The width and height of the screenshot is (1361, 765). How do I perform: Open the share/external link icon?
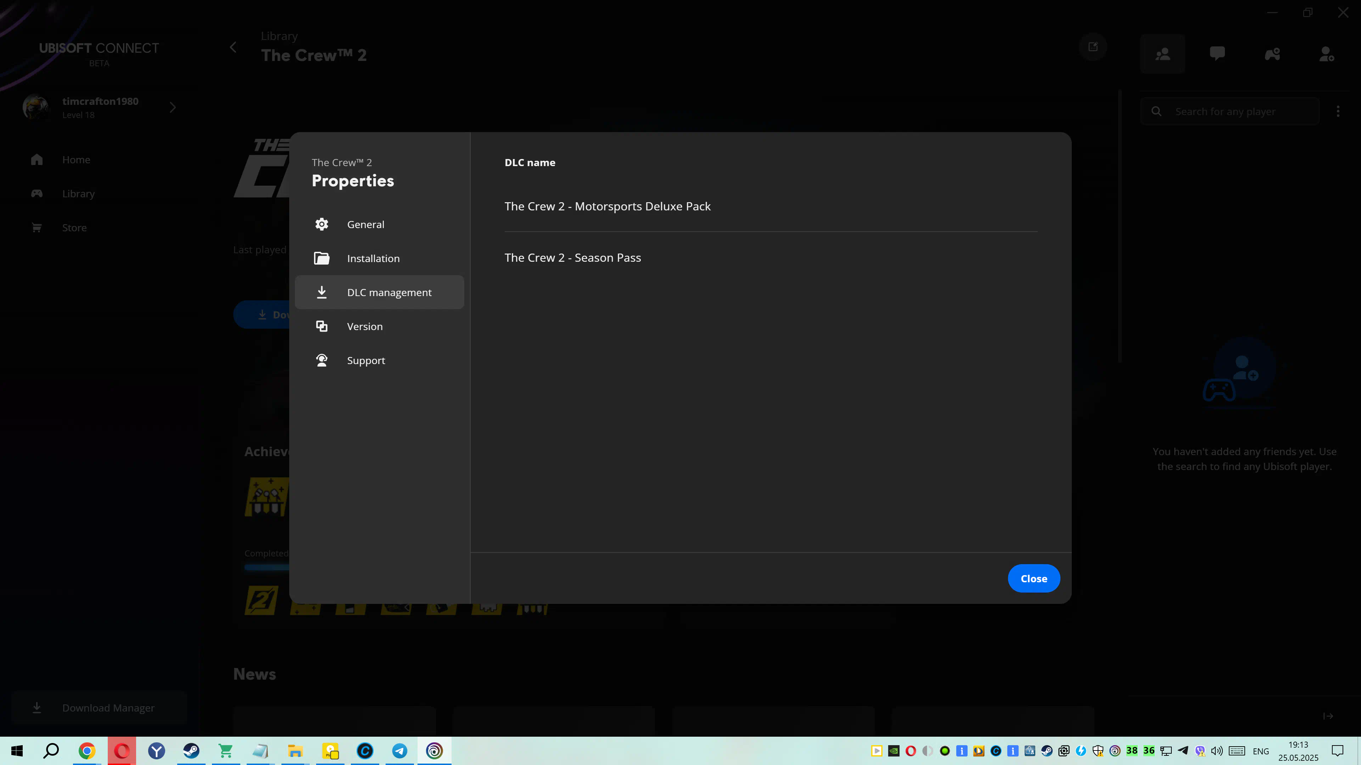[1093, 47]
